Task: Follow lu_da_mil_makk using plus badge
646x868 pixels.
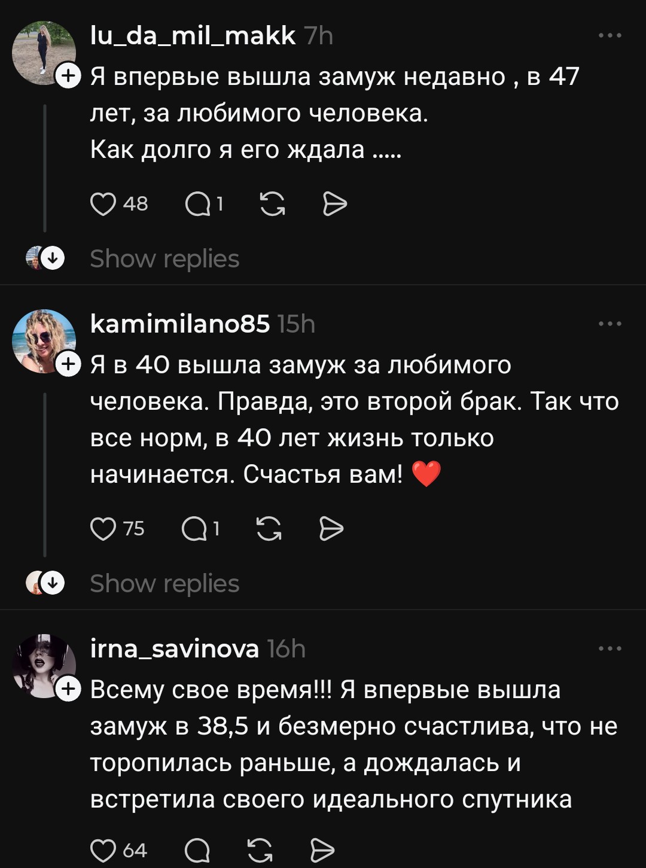Action: tap(68, 76)
